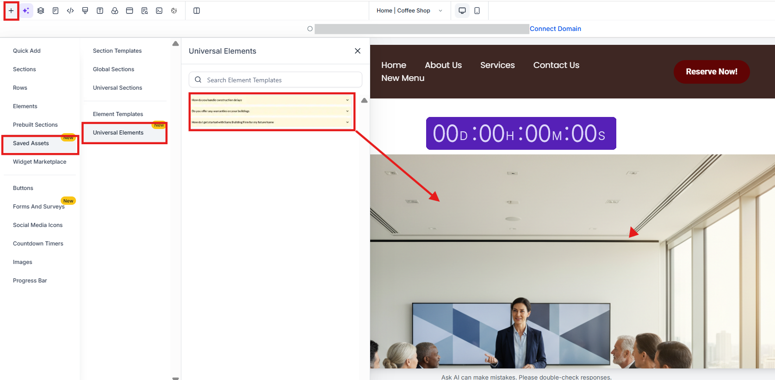Viewport: 775px width, 380px height.
Task: Click the Connect Domain link
Action: pos(555,29)
